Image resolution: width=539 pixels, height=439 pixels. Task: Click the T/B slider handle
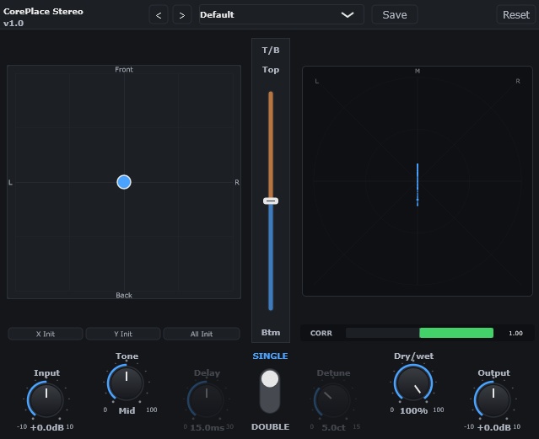pyautogui.click(x=271, y=201)
